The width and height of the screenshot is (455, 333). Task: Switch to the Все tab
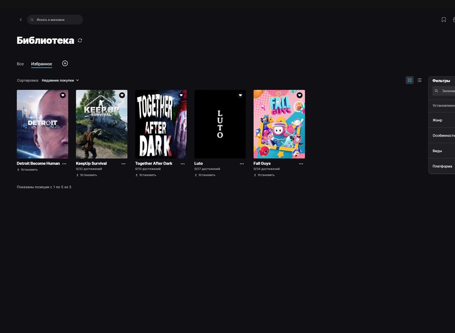click(x=20, y=64)
